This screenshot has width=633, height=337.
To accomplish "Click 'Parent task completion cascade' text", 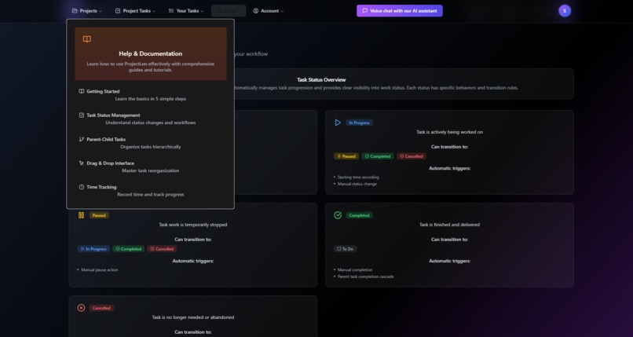I will pyautogui.click(x=366, y=277).
